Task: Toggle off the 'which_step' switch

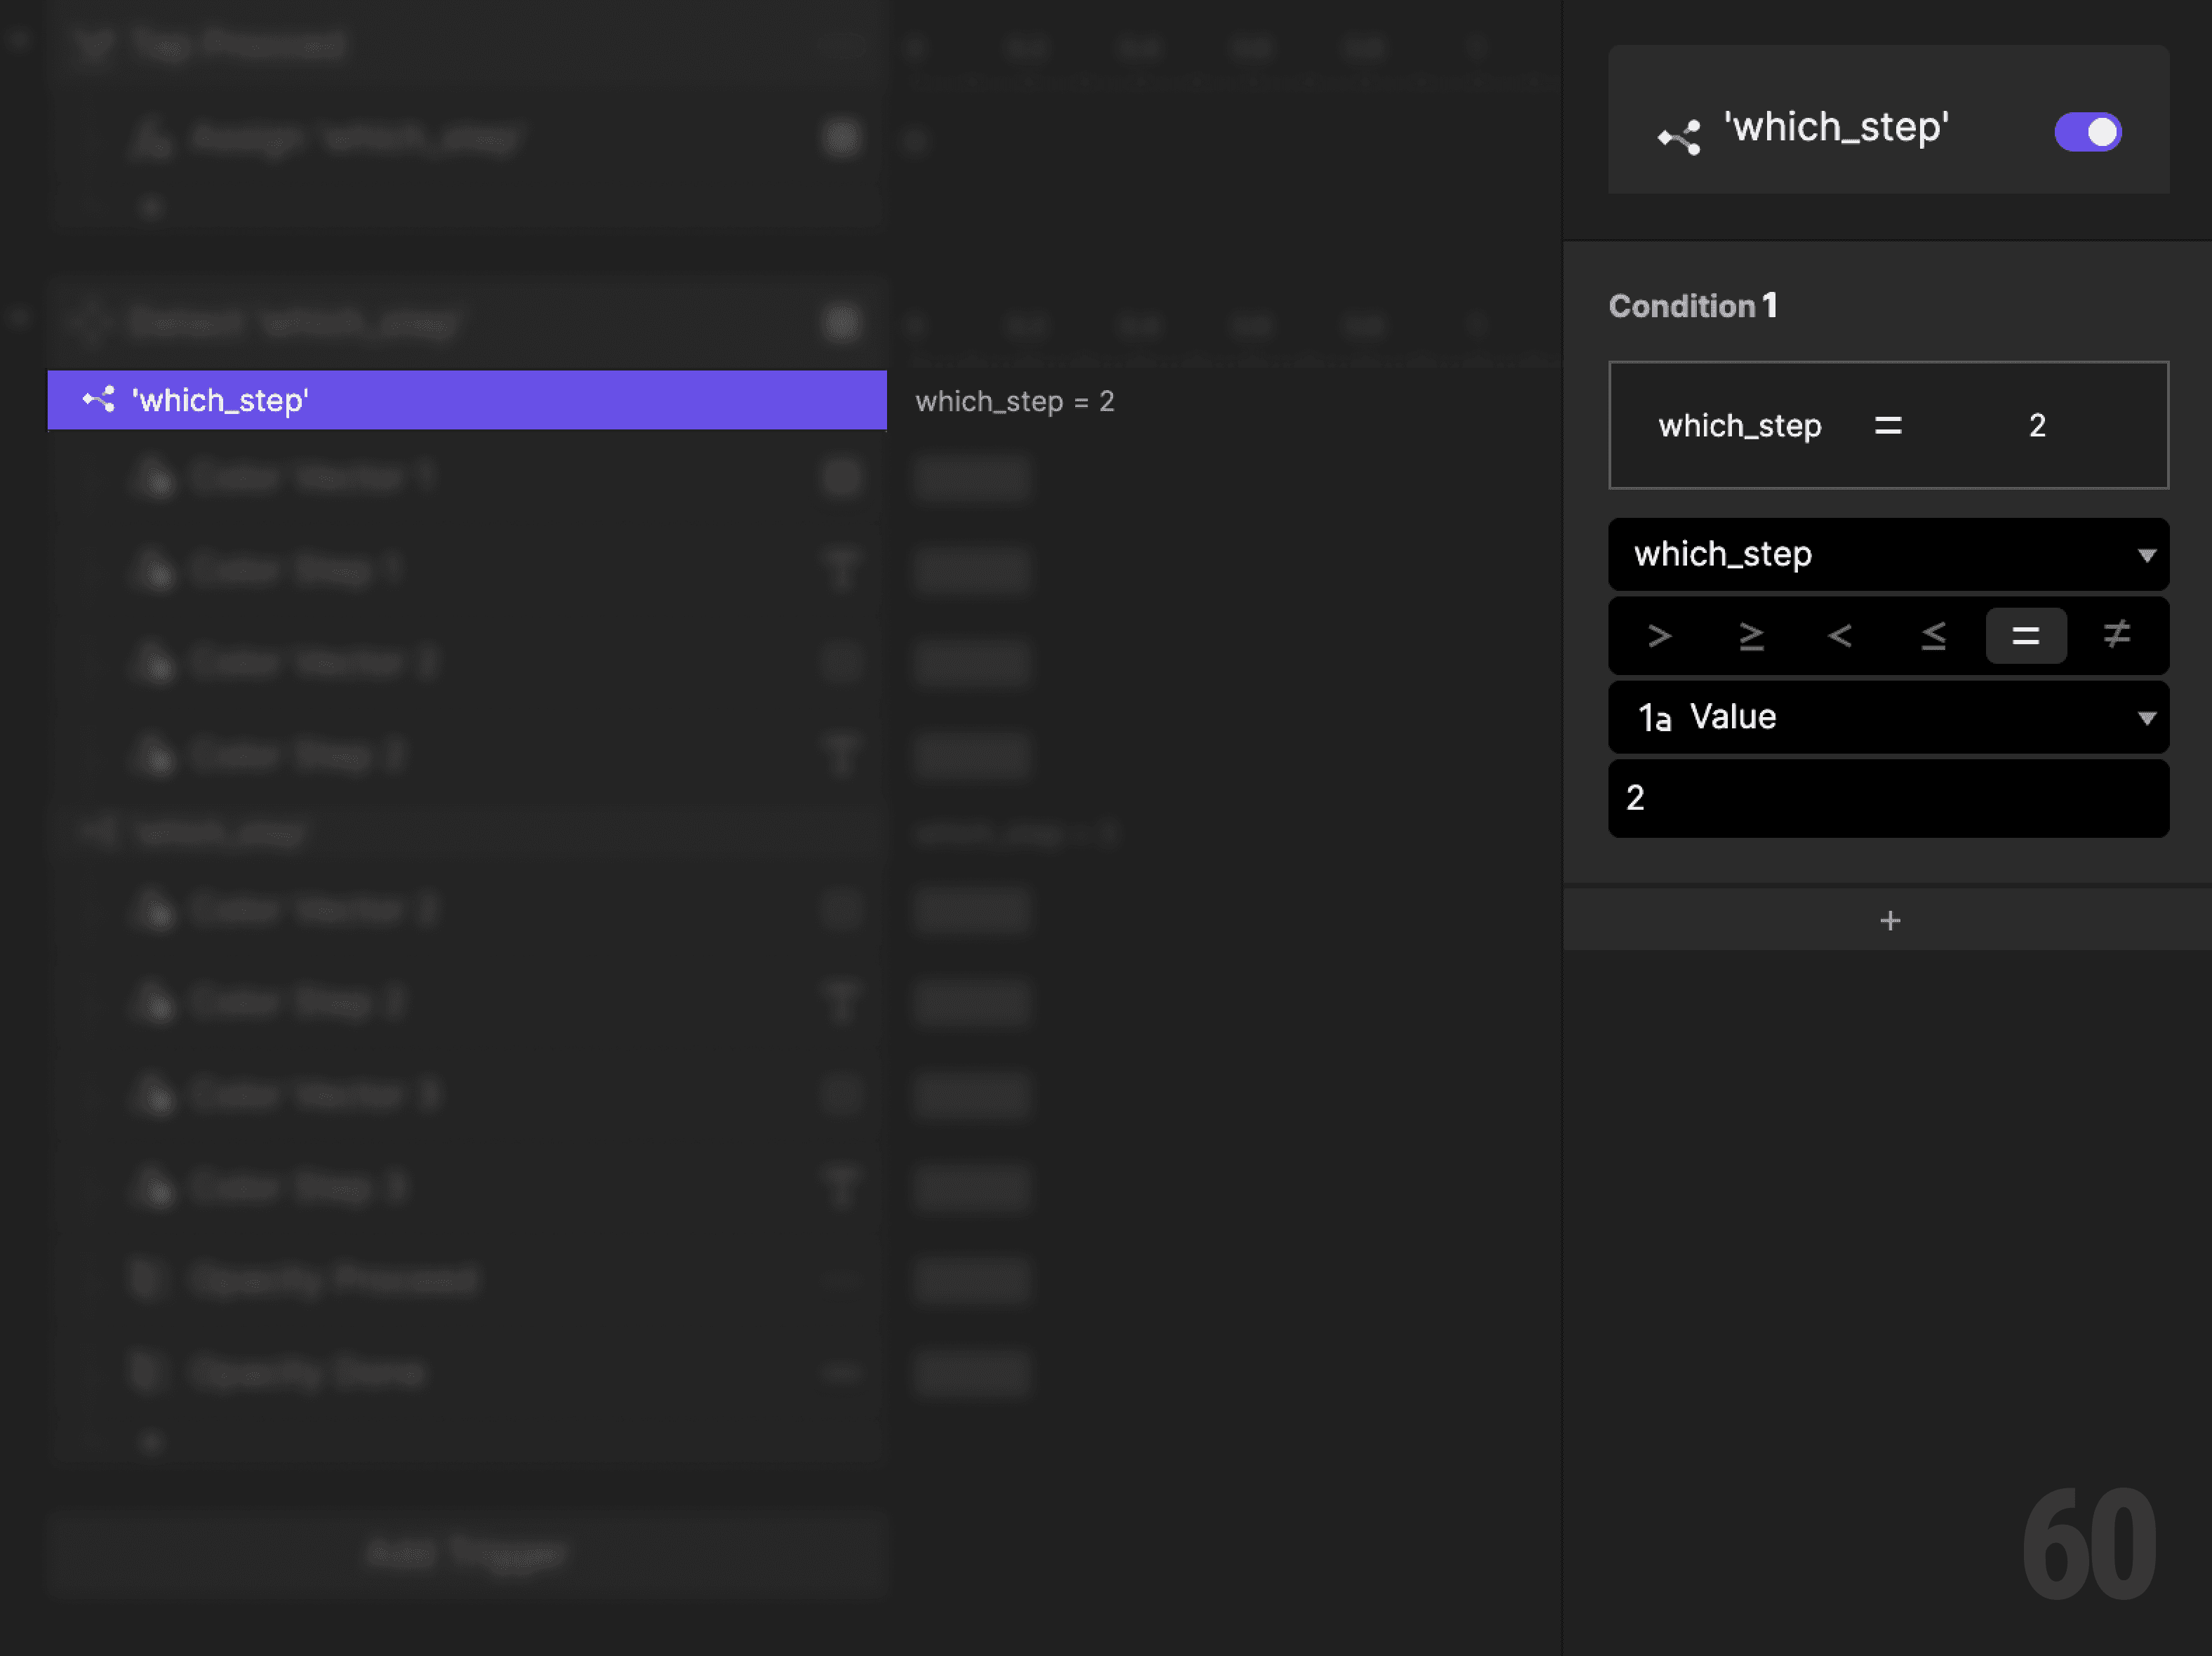Action: click(x=2087, y=131)
